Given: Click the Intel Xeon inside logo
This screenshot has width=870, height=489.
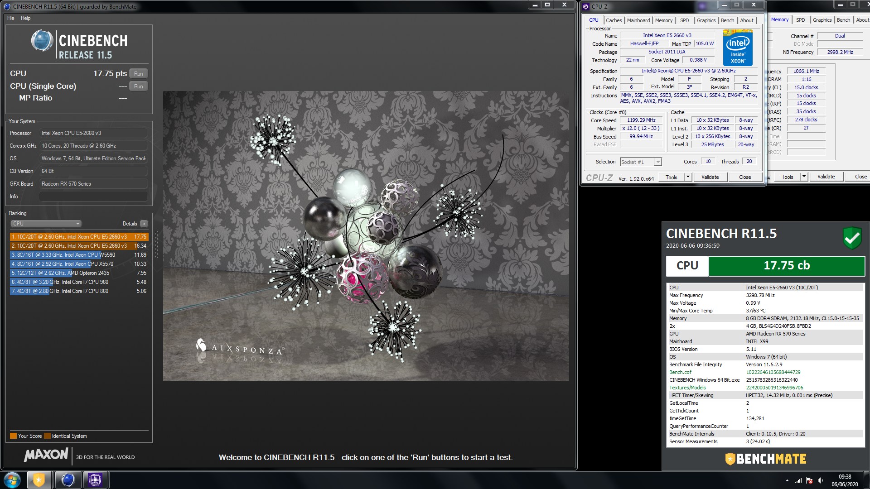Looking at the screenshot, I should pos(738,48).
